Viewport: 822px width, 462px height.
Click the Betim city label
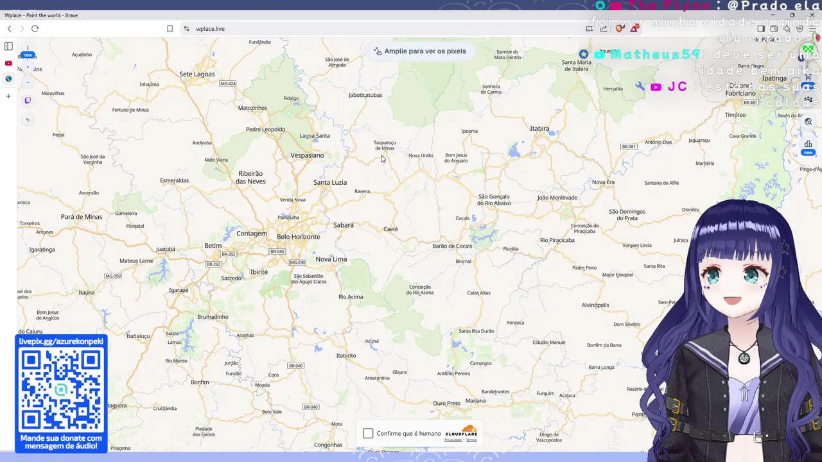(213, 246)
